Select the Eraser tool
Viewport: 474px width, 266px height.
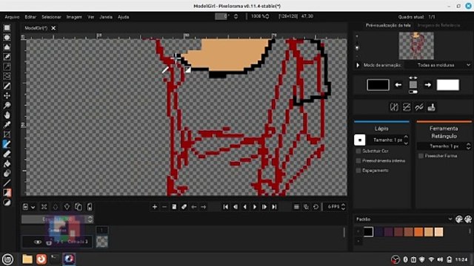7,154
